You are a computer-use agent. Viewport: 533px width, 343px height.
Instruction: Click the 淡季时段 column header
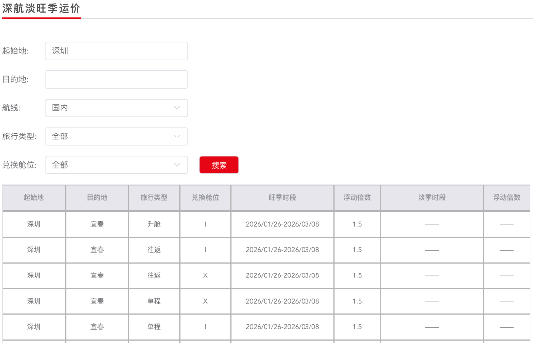pyautogui.click(x=432, y=197)
